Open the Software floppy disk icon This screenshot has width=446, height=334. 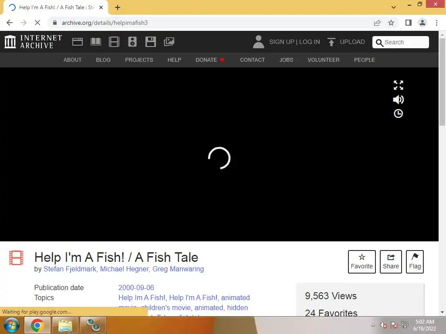pyautogui.click(x=150, y=42)
